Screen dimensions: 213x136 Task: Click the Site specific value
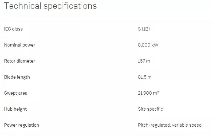[150, 109]
